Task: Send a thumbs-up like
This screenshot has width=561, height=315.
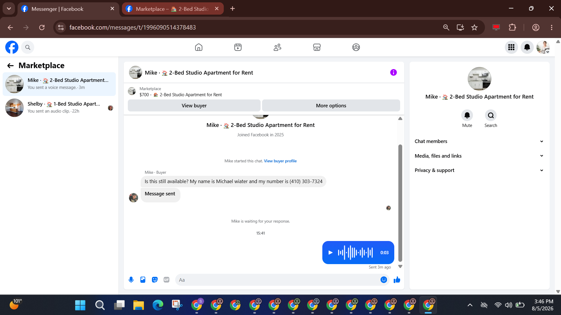Action: (397, 280)
